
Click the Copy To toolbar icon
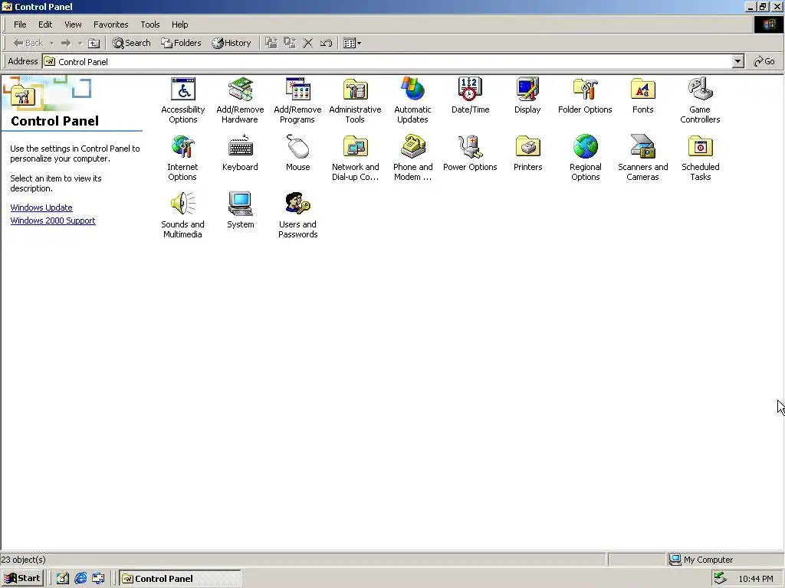tap(289, 43)
